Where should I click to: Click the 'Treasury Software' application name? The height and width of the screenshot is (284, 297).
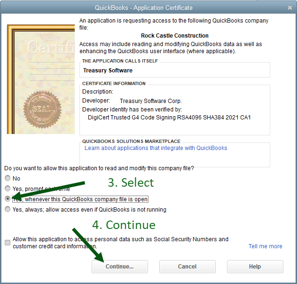[x=108, y=70]
